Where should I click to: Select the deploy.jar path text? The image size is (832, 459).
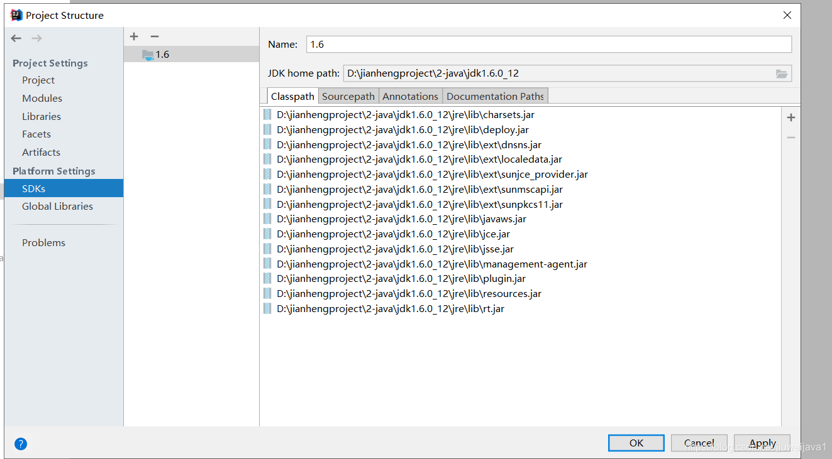tap(402, 129)
